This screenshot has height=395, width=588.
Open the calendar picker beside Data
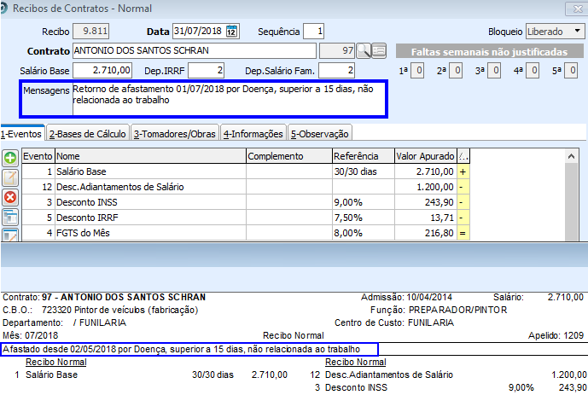pyautogui.click(x=232, y=31)
